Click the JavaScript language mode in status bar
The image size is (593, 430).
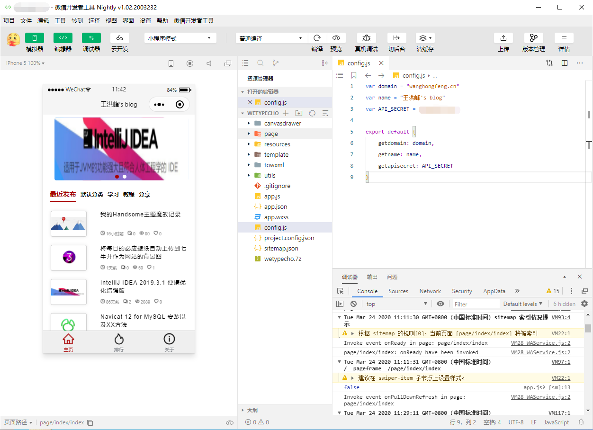tap(556, 422)
